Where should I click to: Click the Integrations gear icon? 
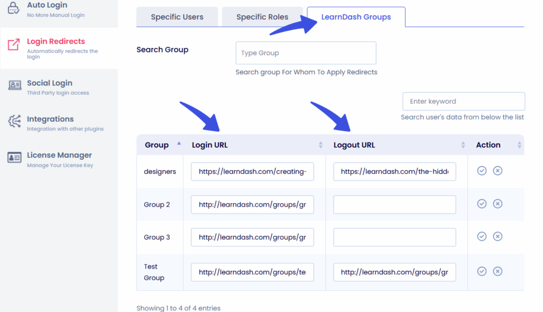14,121
